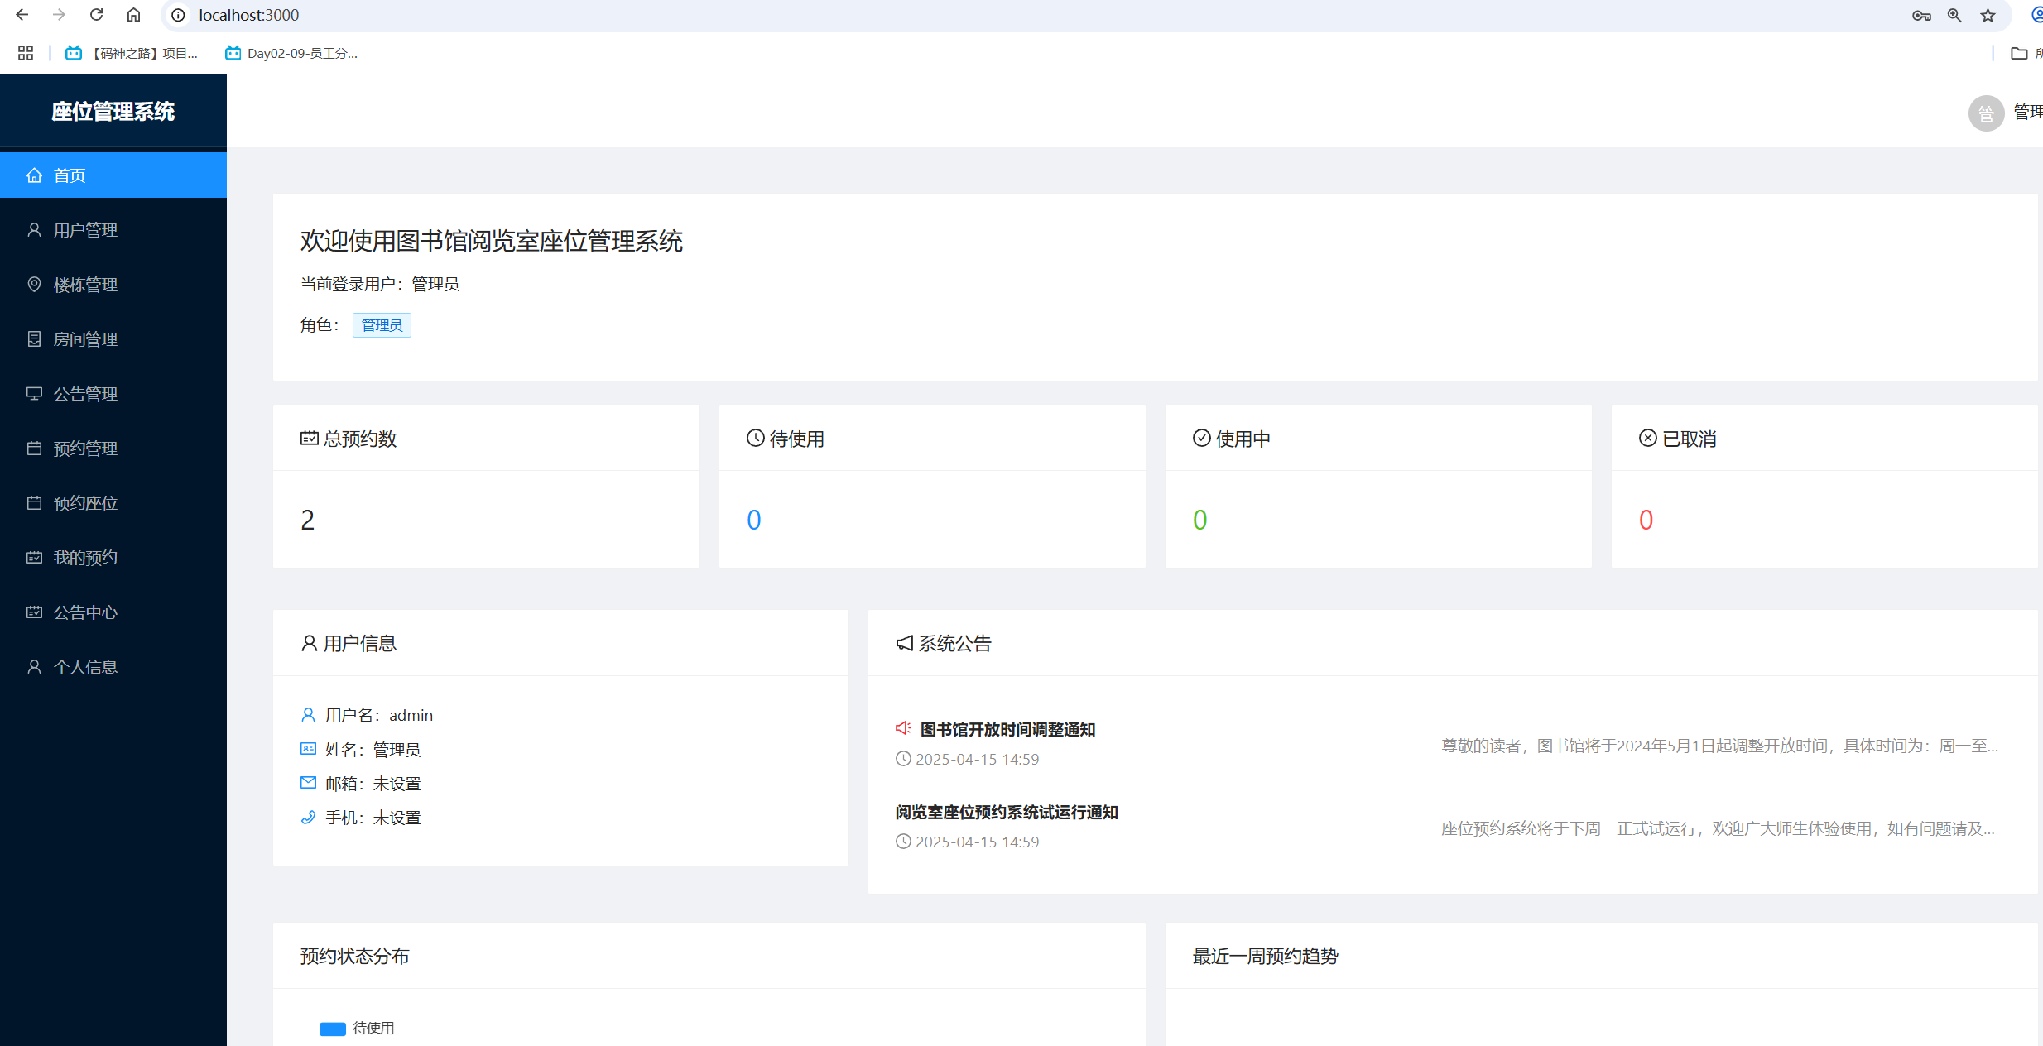Click browser zoom magnifier icon in address bar
2043x1046 pixels.
click(1954, 15)
